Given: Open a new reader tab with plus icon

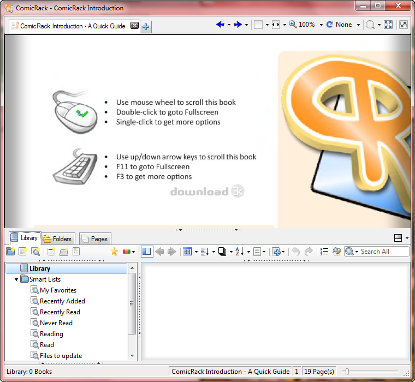Looking at the screenshot, I should [x=146, y=27].
